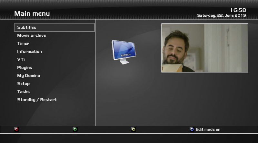The image size is (258, 143).
Task: Select the Subtitles menu entry
Action: (55, 27)
